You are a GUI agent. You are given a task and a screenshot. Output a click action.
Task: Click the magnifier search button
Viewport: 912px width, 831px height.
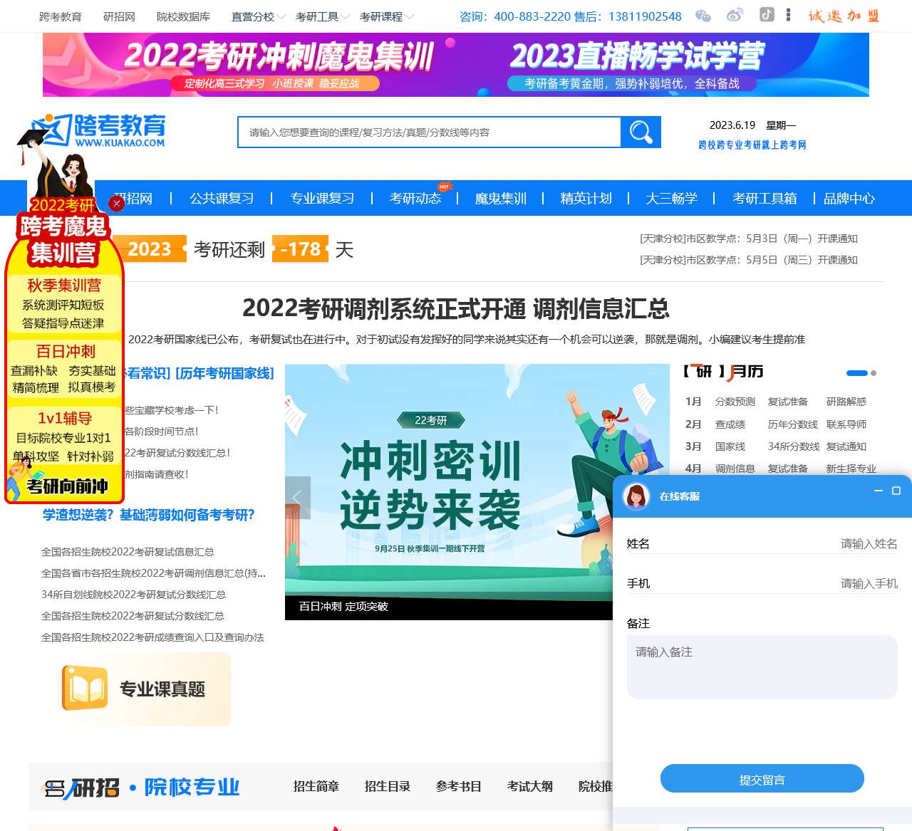pos(641,132)
